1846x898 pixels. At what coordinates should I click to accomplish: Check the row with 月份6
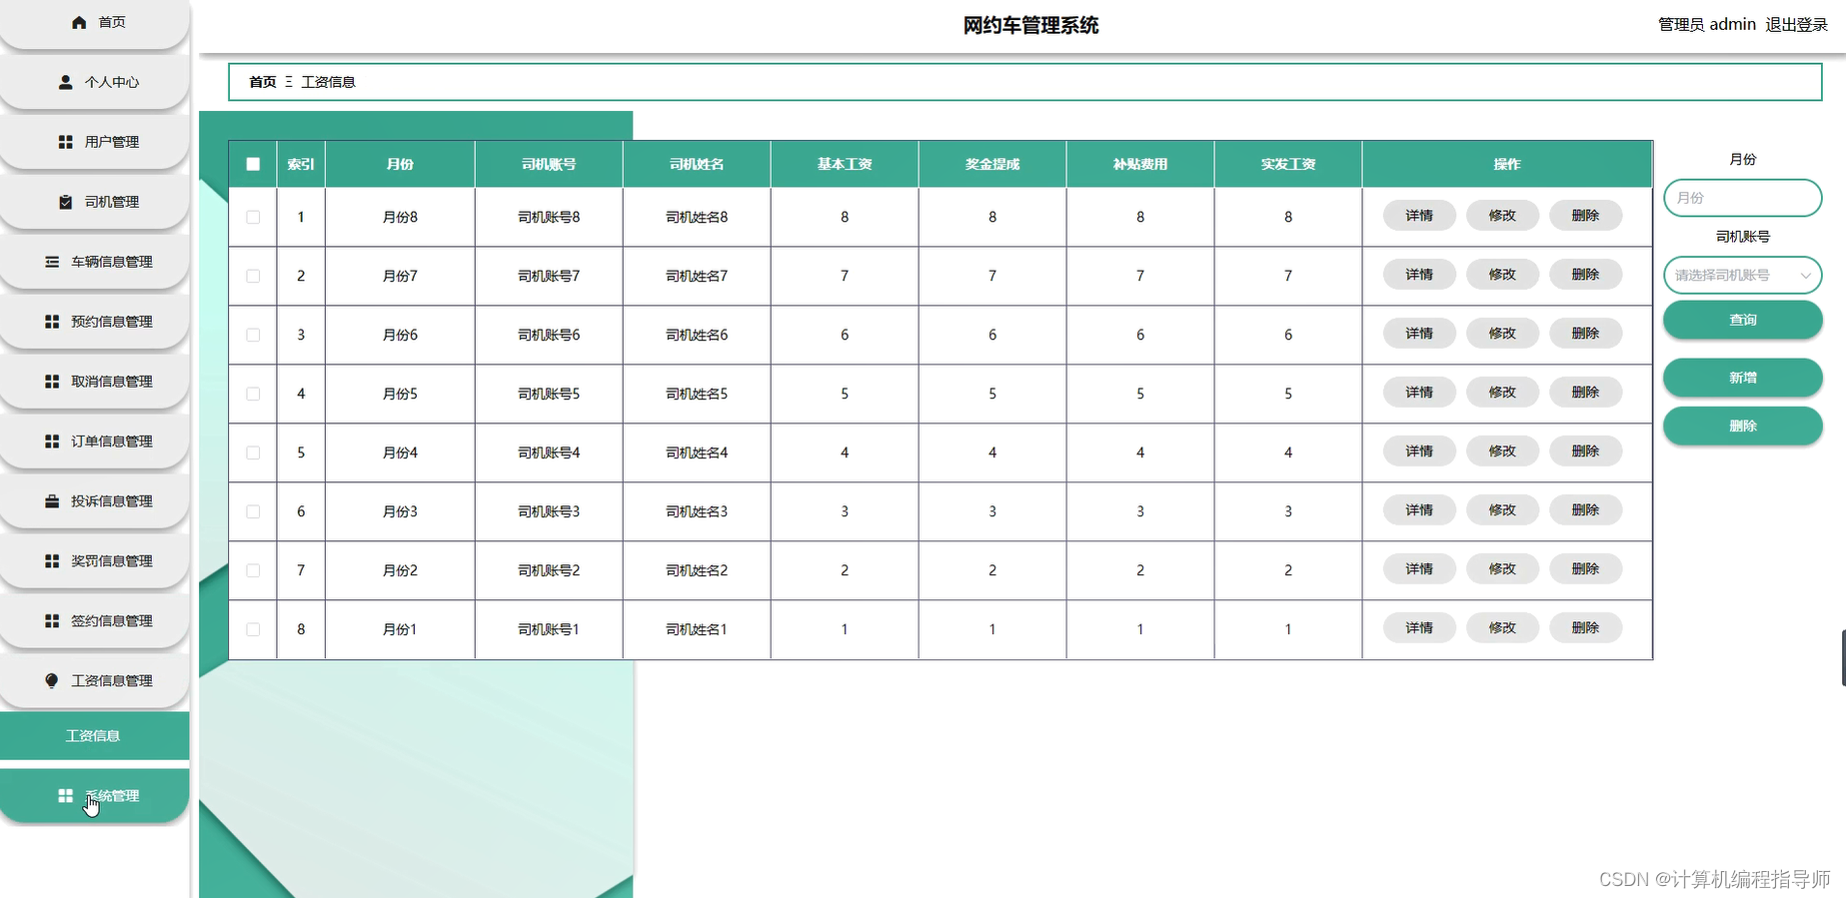pyautogui.click(x=253, y=335)
